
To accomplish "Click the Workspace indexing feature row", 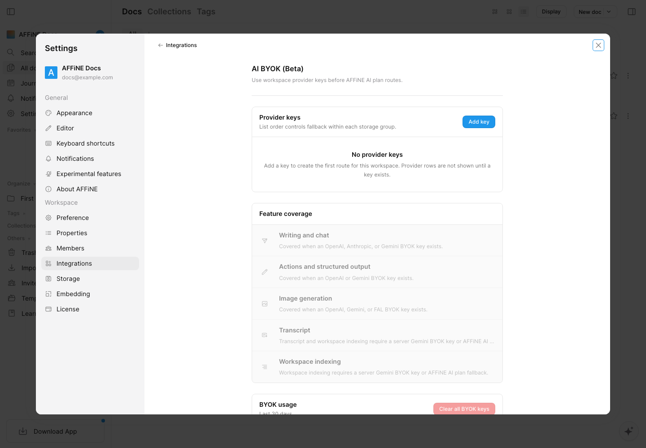I will tap(377, 367).
